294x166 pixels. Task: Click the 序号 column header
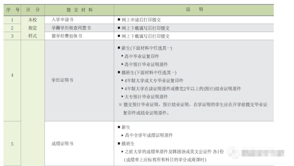click(x=12, y=10)
